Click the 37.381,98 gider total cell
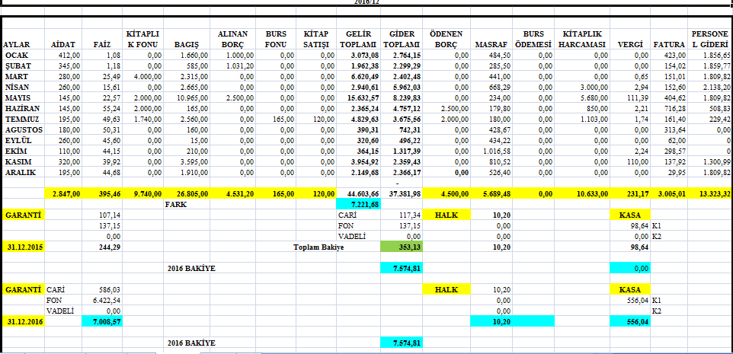The height and width of the screenshot is (354, 733). click(x=402, y=194)
